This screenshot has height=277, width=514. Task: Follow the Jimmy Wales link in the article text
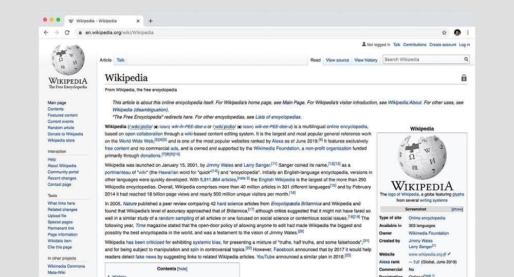pyautogui.click(x=219, y=165)
